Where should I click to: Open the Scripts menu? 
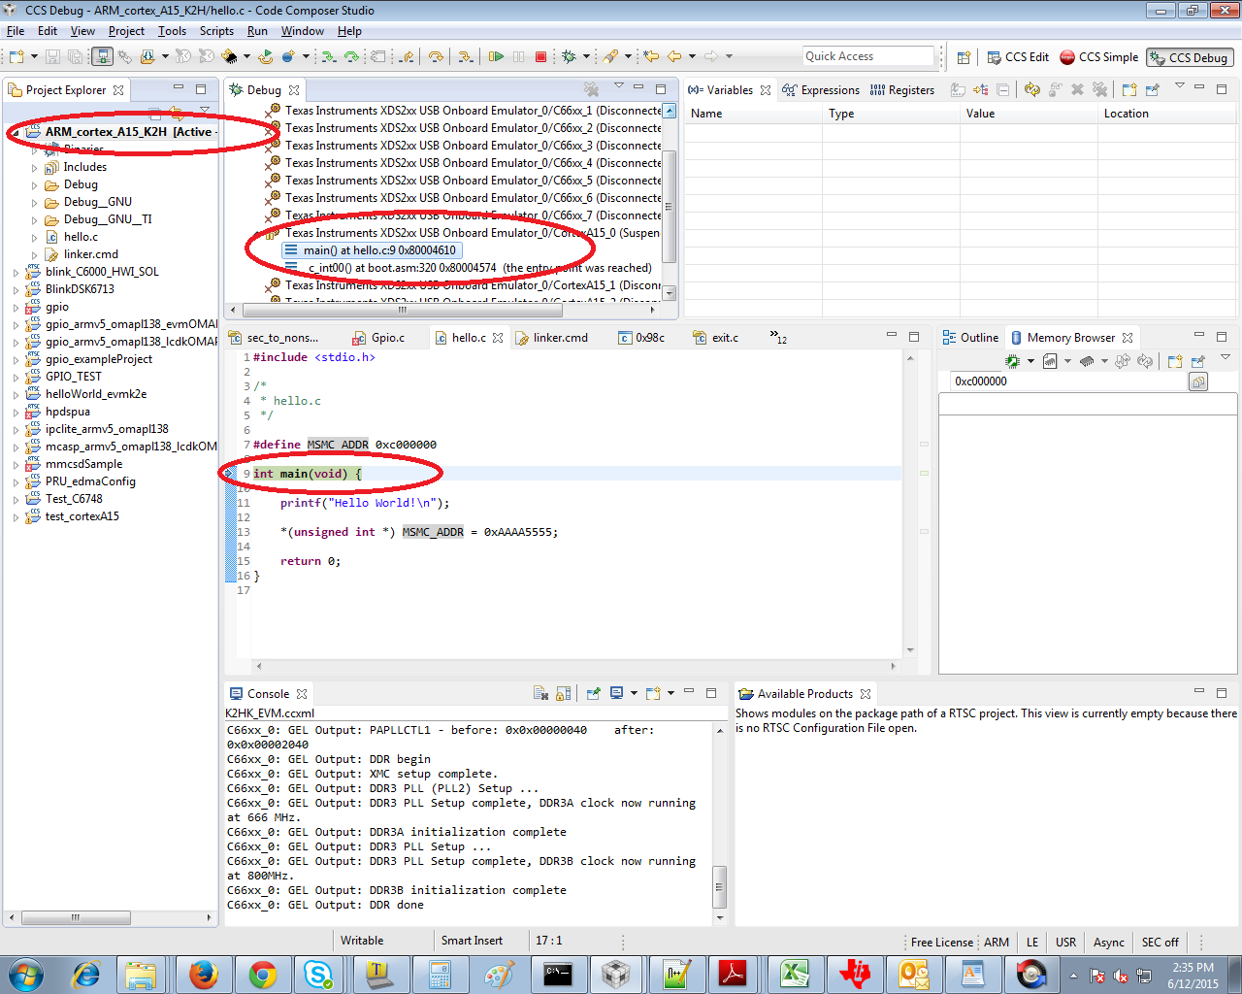[216, 31]
